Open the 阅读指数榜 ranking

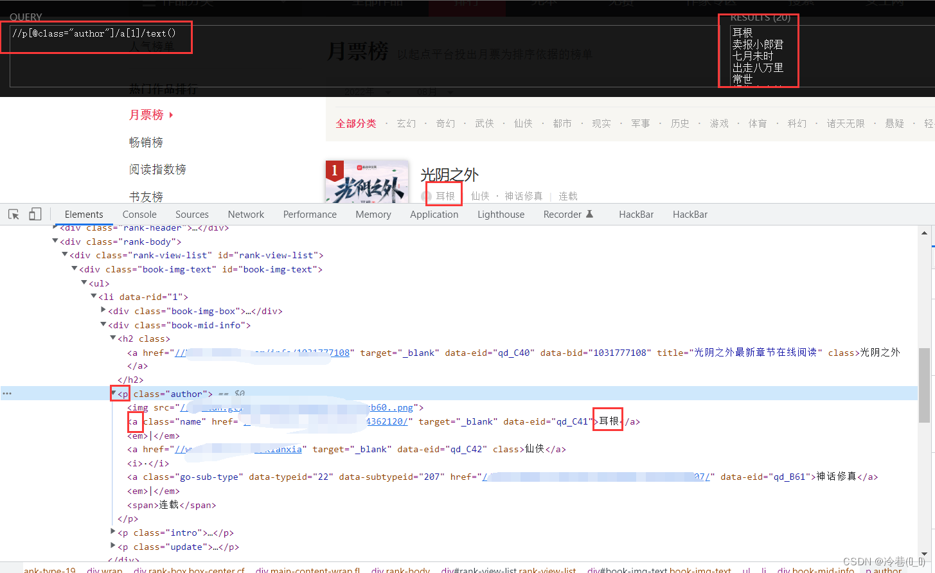[157, 169]
